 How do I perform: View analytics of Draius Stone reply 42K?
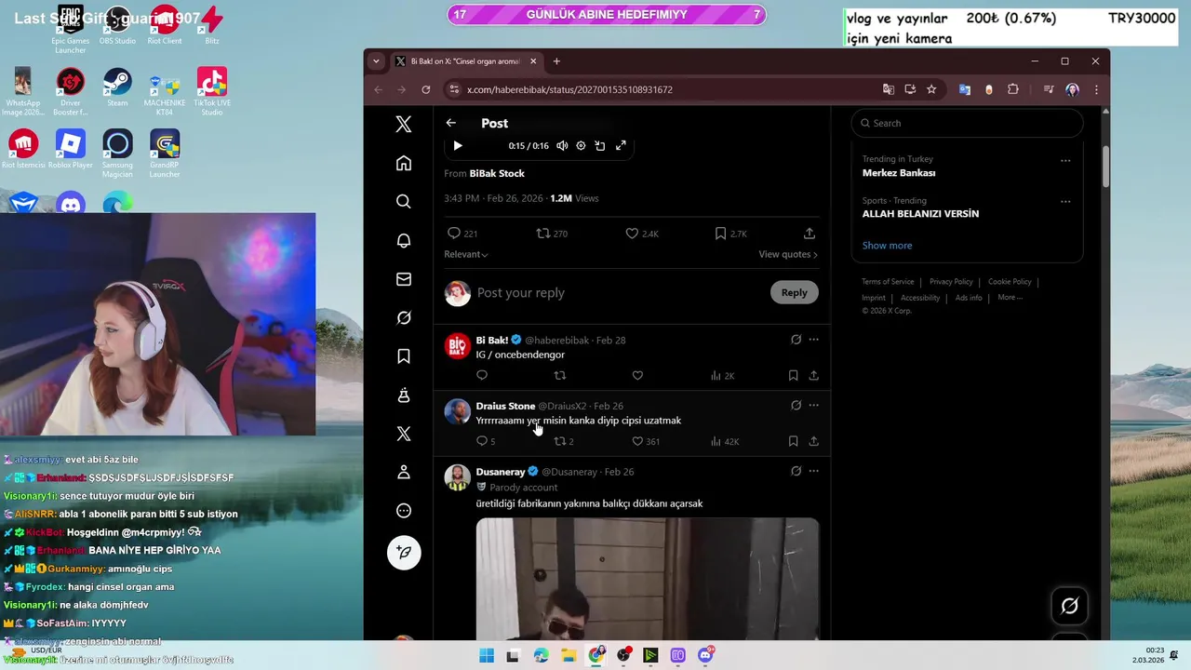(x=725, y=441)
